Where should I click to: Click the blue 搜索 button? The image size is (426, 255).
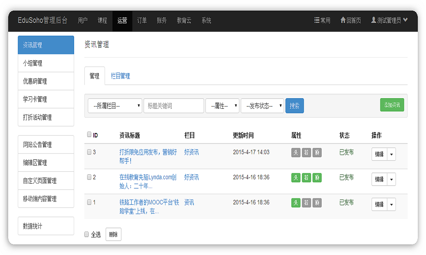(x=294, y=106)
